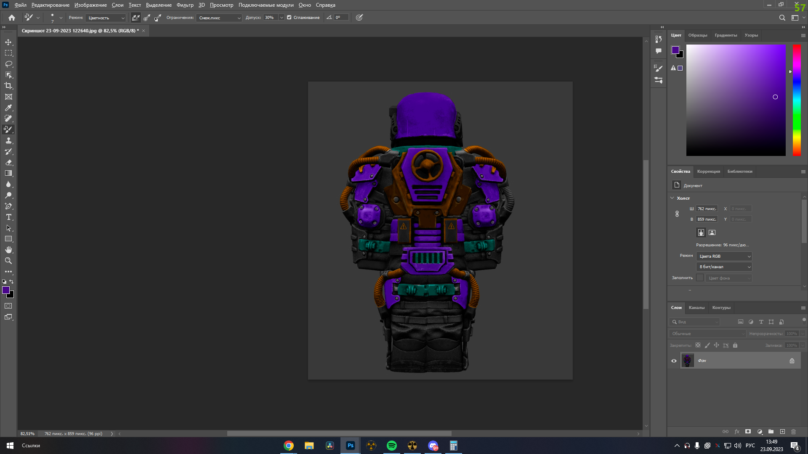Toggle the Сглаживание checkbox
The height and width of the screenshot is (454, 808).
coord(289,18)
